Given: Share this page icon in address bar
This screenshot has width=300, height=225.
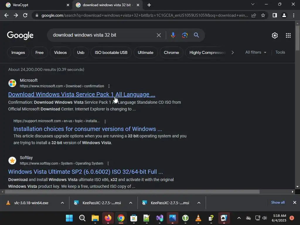Looking at the screenshot, I should click(254, 15).
